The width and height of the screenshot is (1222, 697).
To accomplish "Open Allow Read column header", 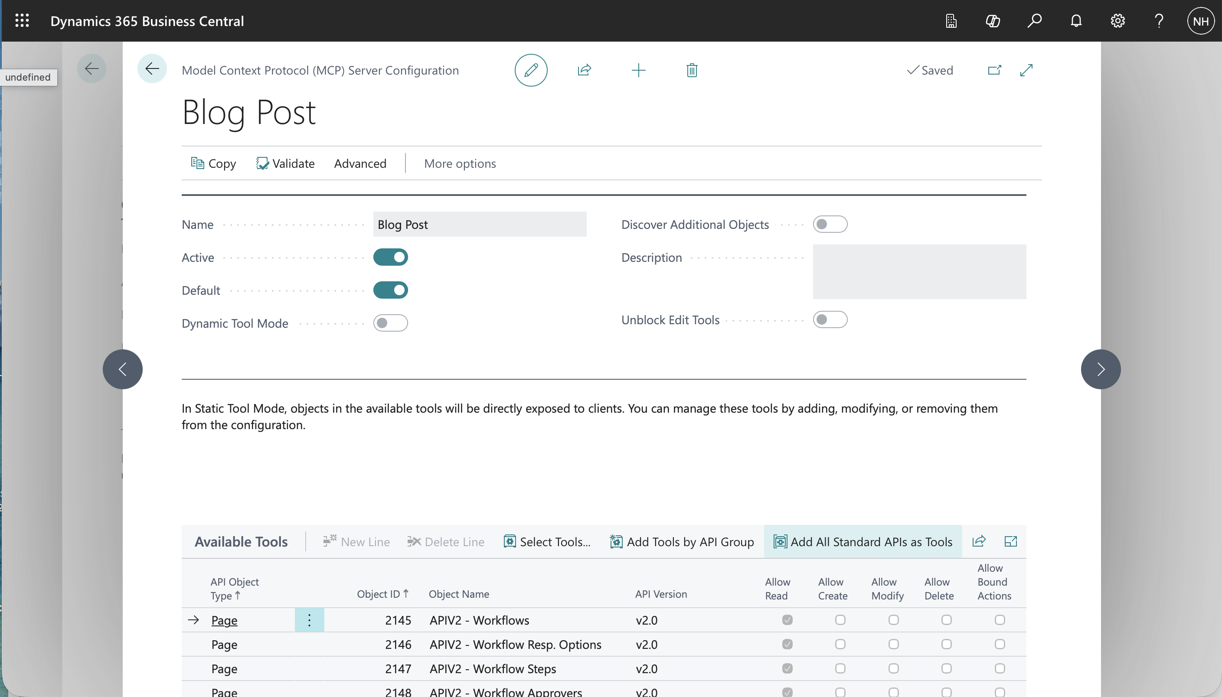I will (777, 589).
